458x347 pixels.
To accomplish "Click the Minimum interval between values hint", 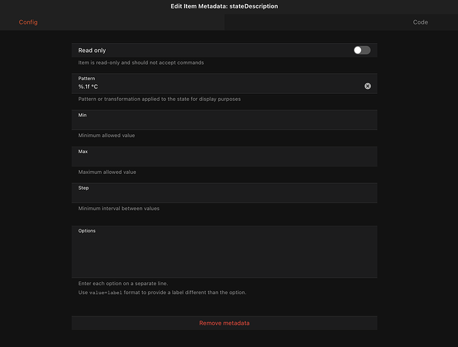I will pyautogui.click(x=118, y=208).
